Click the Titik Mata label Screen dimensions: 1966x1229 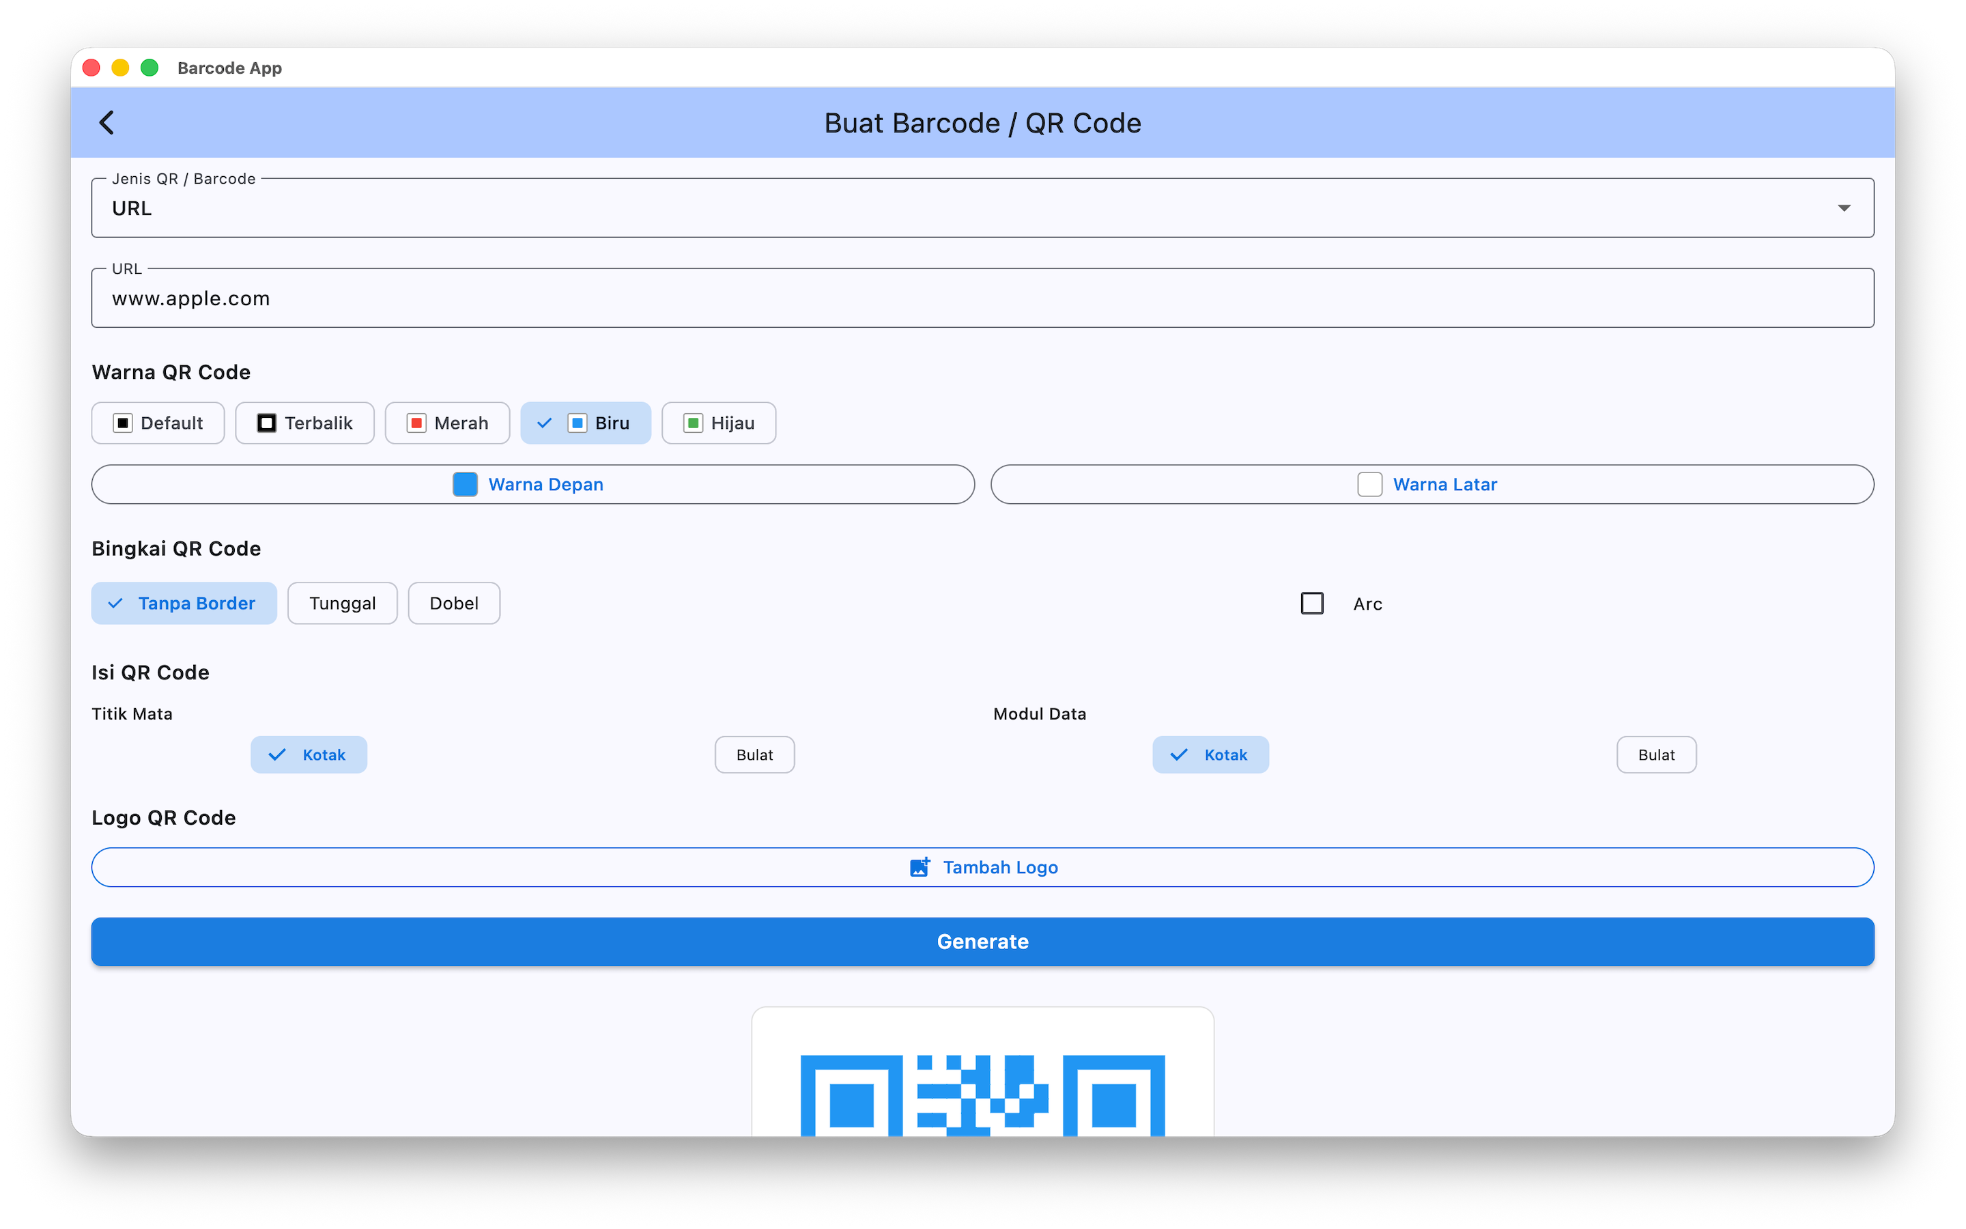(x=132, y=714)
